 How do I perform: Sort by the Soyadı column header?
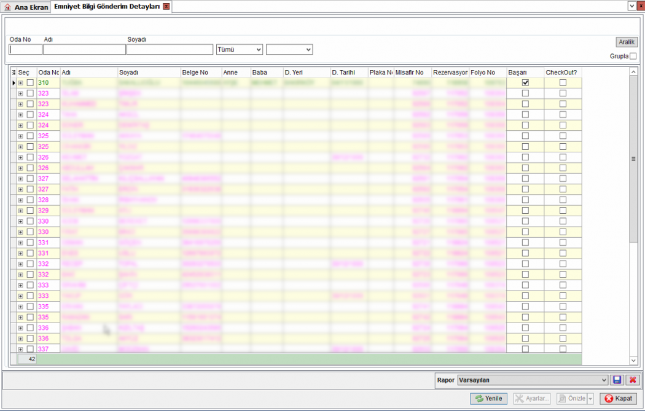pyautogui.click(x=149, y=72)
